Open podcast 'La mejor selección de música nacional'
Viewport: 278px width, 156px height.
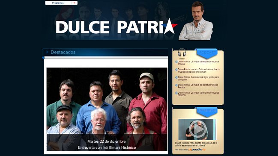tap(198, 94)
